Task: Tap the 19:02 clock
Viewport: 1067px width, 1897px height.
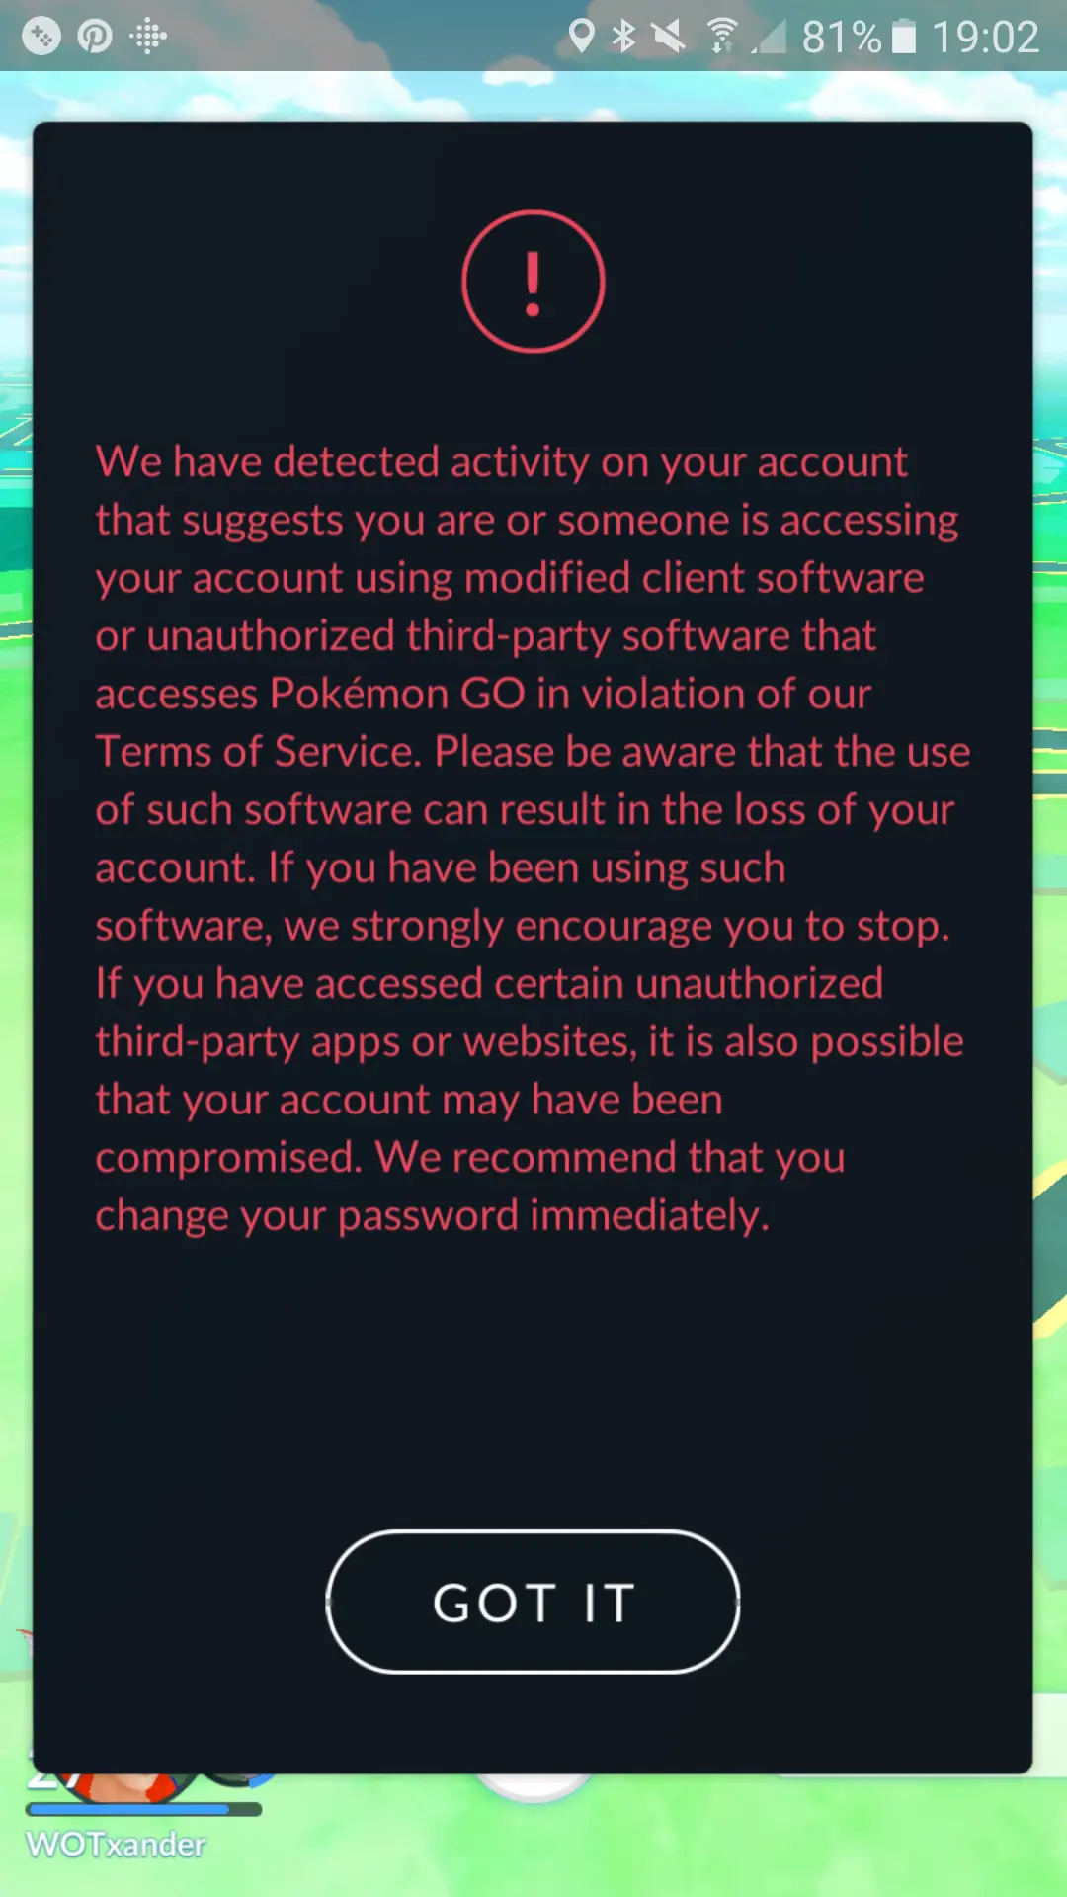Action: (986, 38)
